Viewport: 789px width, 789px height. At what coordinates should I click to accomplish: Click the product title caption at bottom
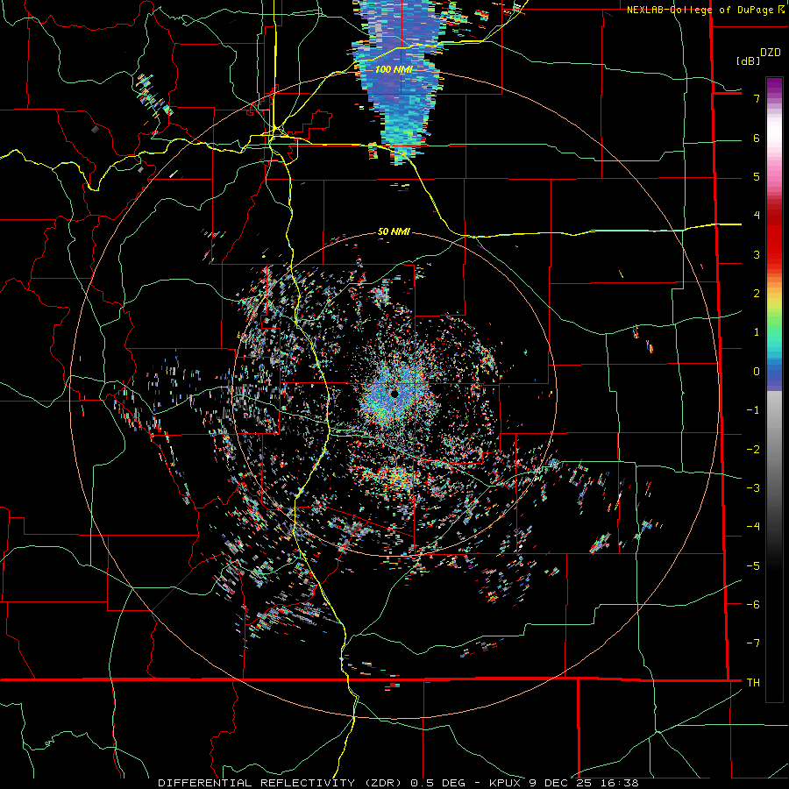(399, 783)
